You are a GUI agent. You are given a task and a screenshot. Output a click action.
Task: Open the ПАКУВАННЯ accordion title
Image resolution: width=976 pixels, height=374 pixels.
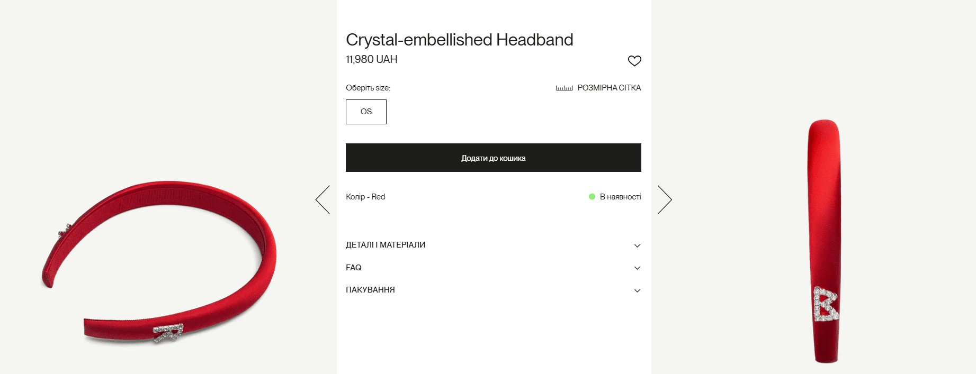370,290
